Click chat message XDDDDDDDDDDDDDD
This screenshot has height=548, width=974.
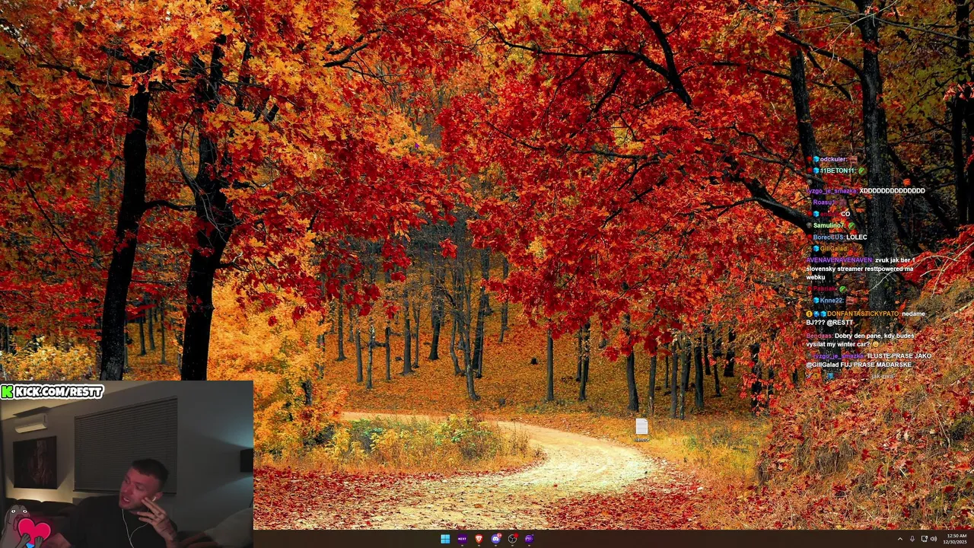click(x=892, y=191)
